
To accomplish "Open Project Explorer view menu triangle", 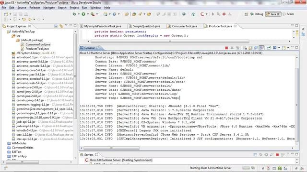I will (66, 25).
